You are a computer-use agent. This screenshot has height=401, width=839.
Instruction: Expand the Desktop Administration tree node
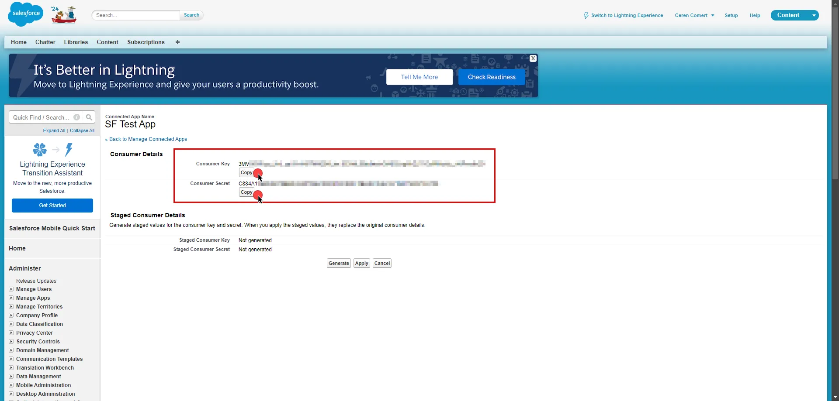pos(11,394)
